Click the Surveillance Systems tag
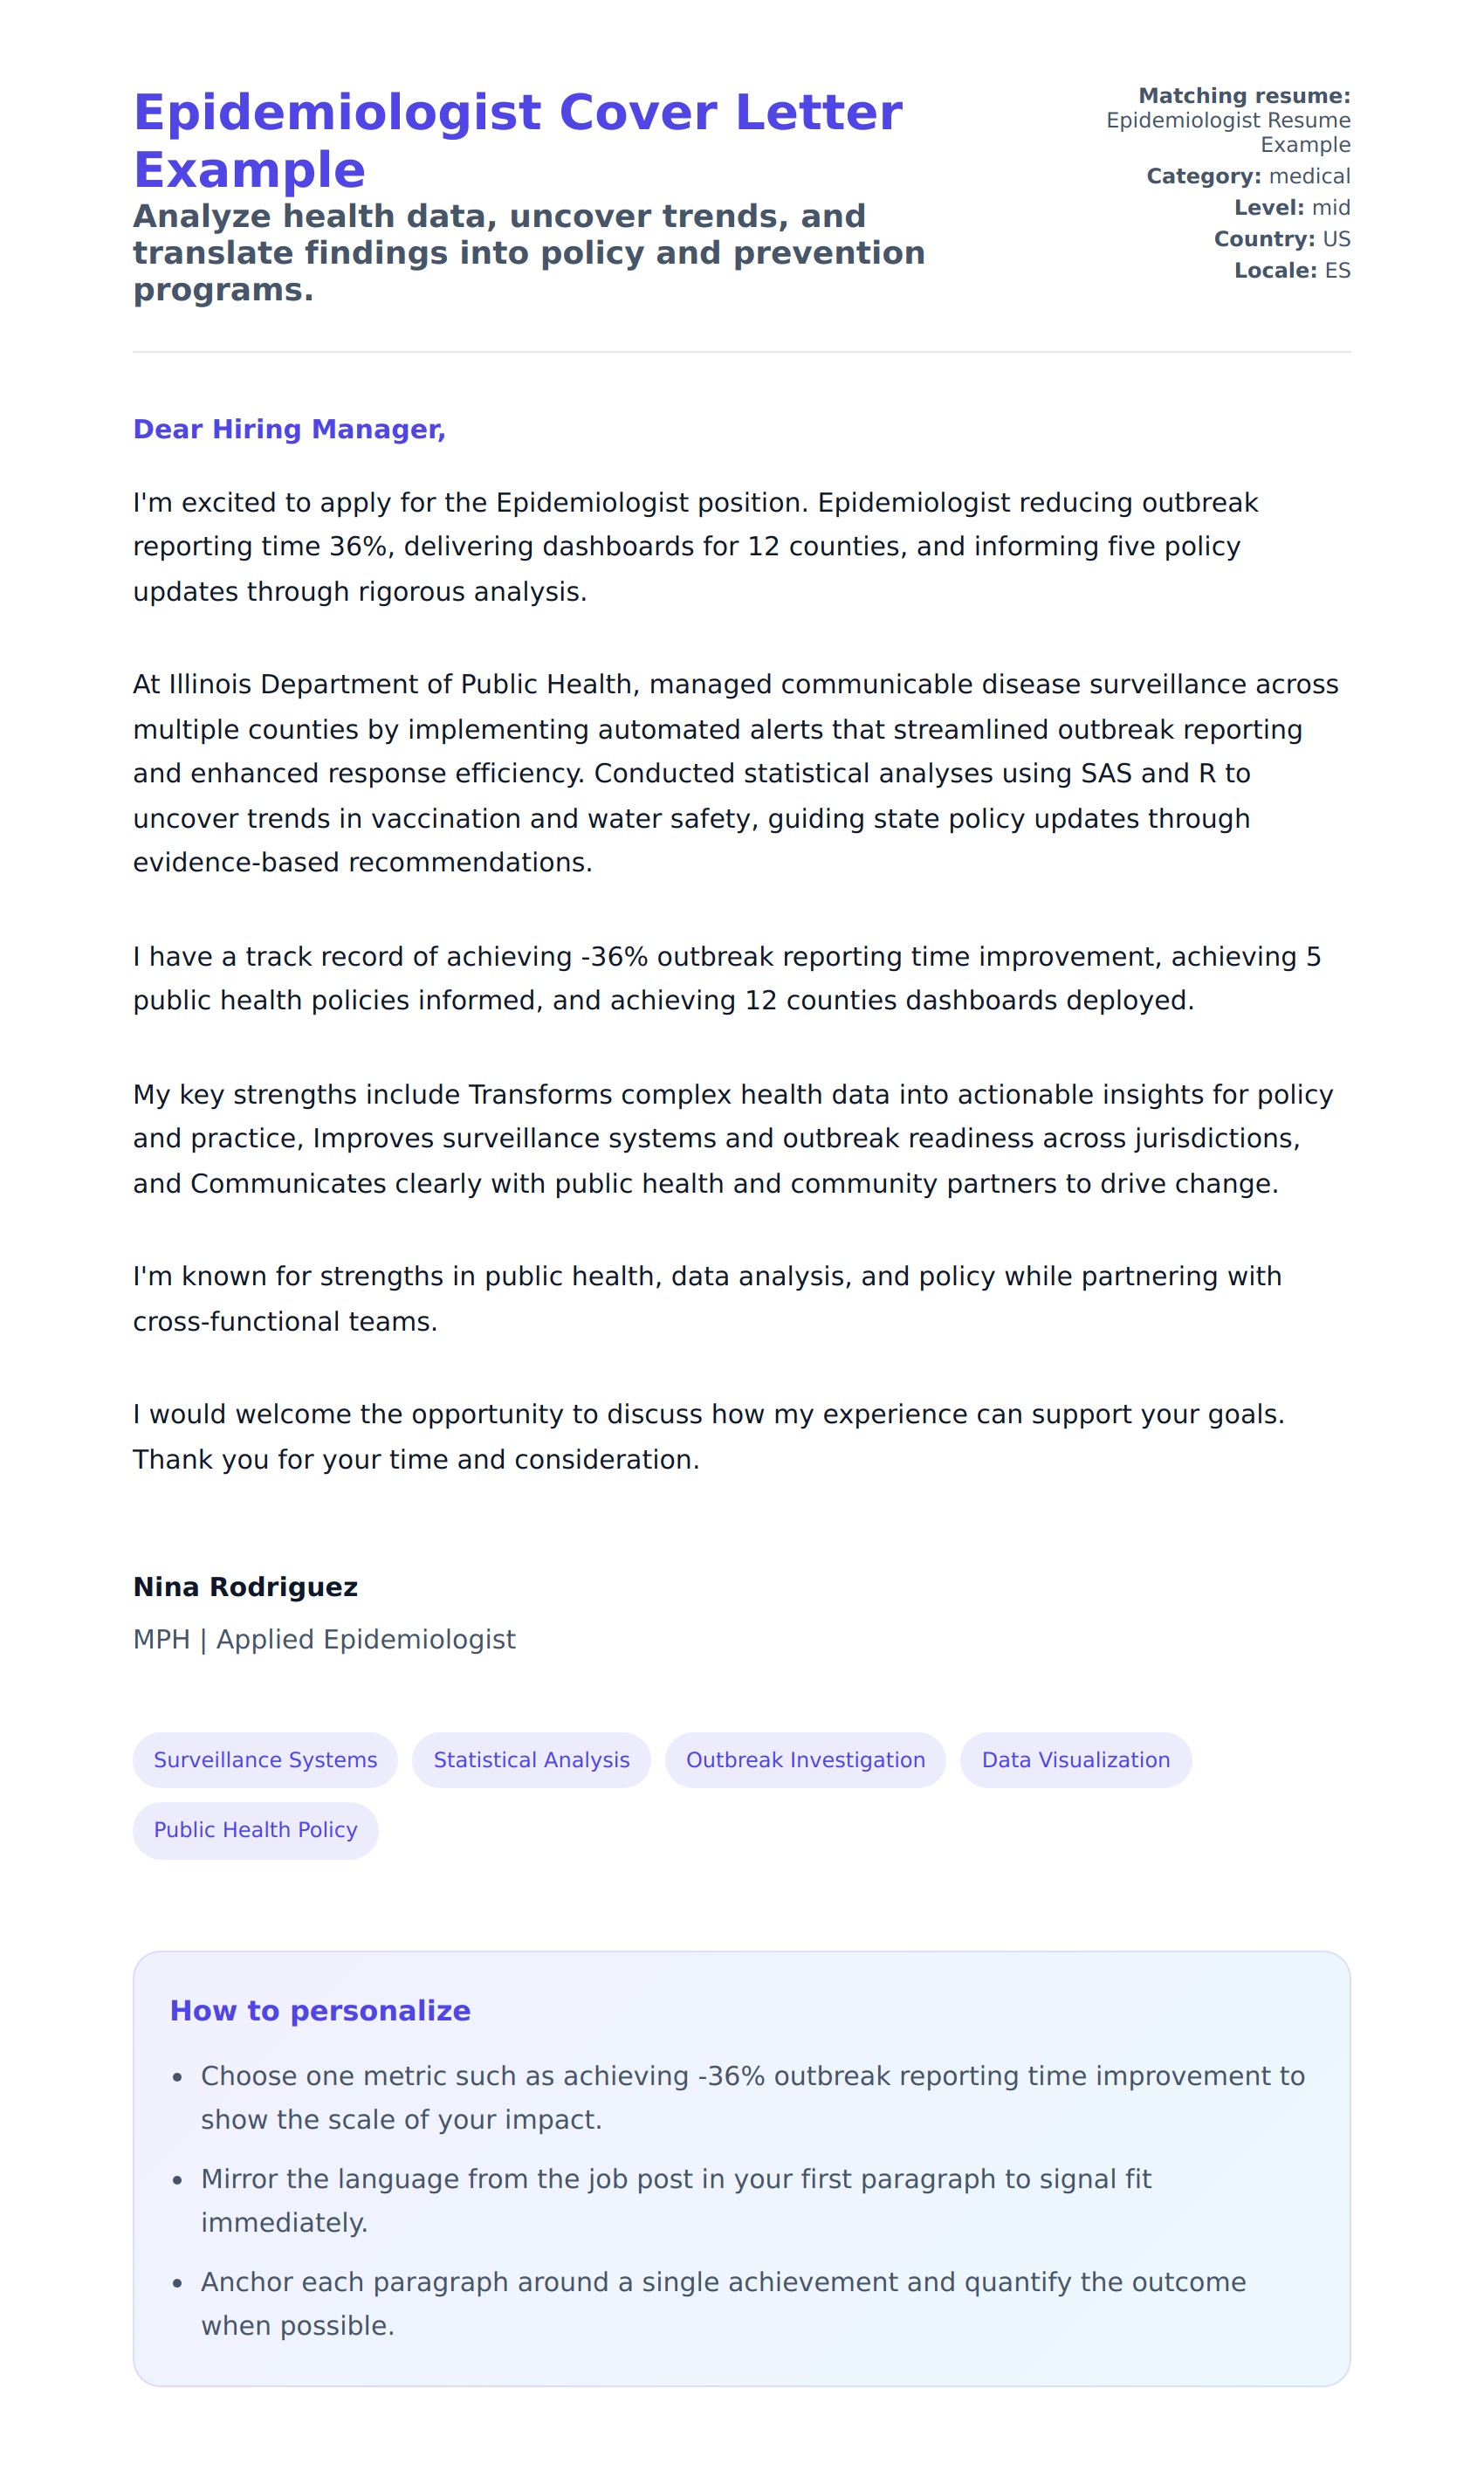The image size is (1484, 2471). (x=265, y=1760)
